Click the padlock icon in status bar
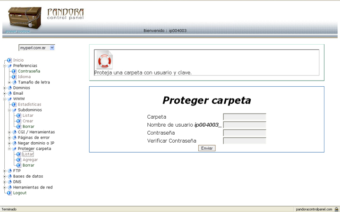Screen dimensions: 340x212 tap(336, 209)
